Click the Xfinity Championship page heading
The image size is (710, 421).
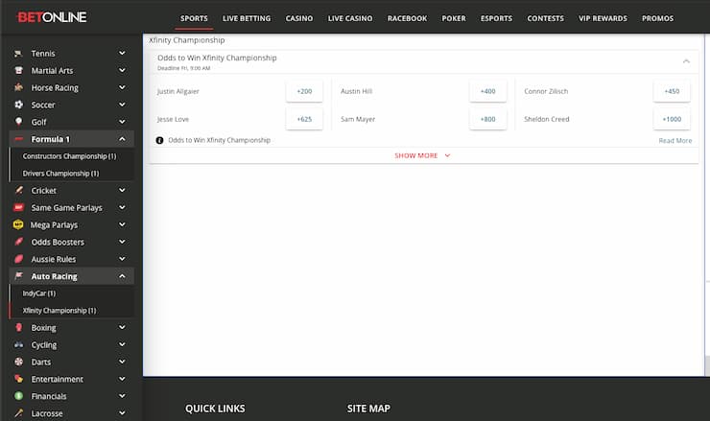[x=186, y=40]
